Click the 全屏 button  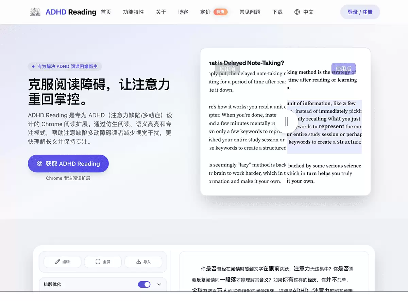(x=103, y=262)
